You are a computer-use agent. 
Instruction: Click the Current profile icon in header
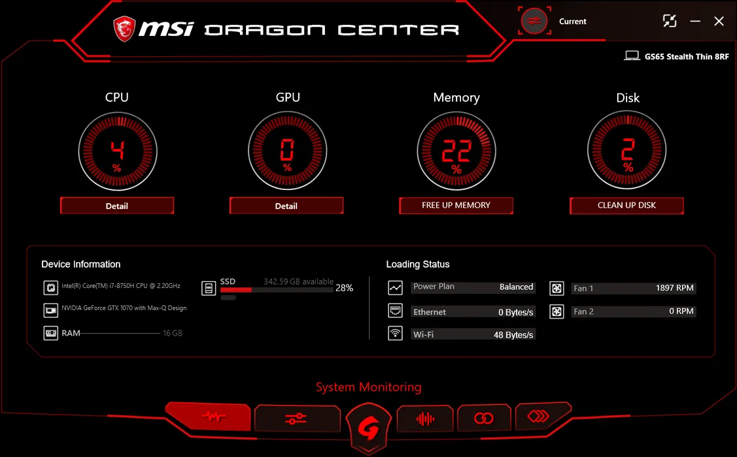[534, 22]
